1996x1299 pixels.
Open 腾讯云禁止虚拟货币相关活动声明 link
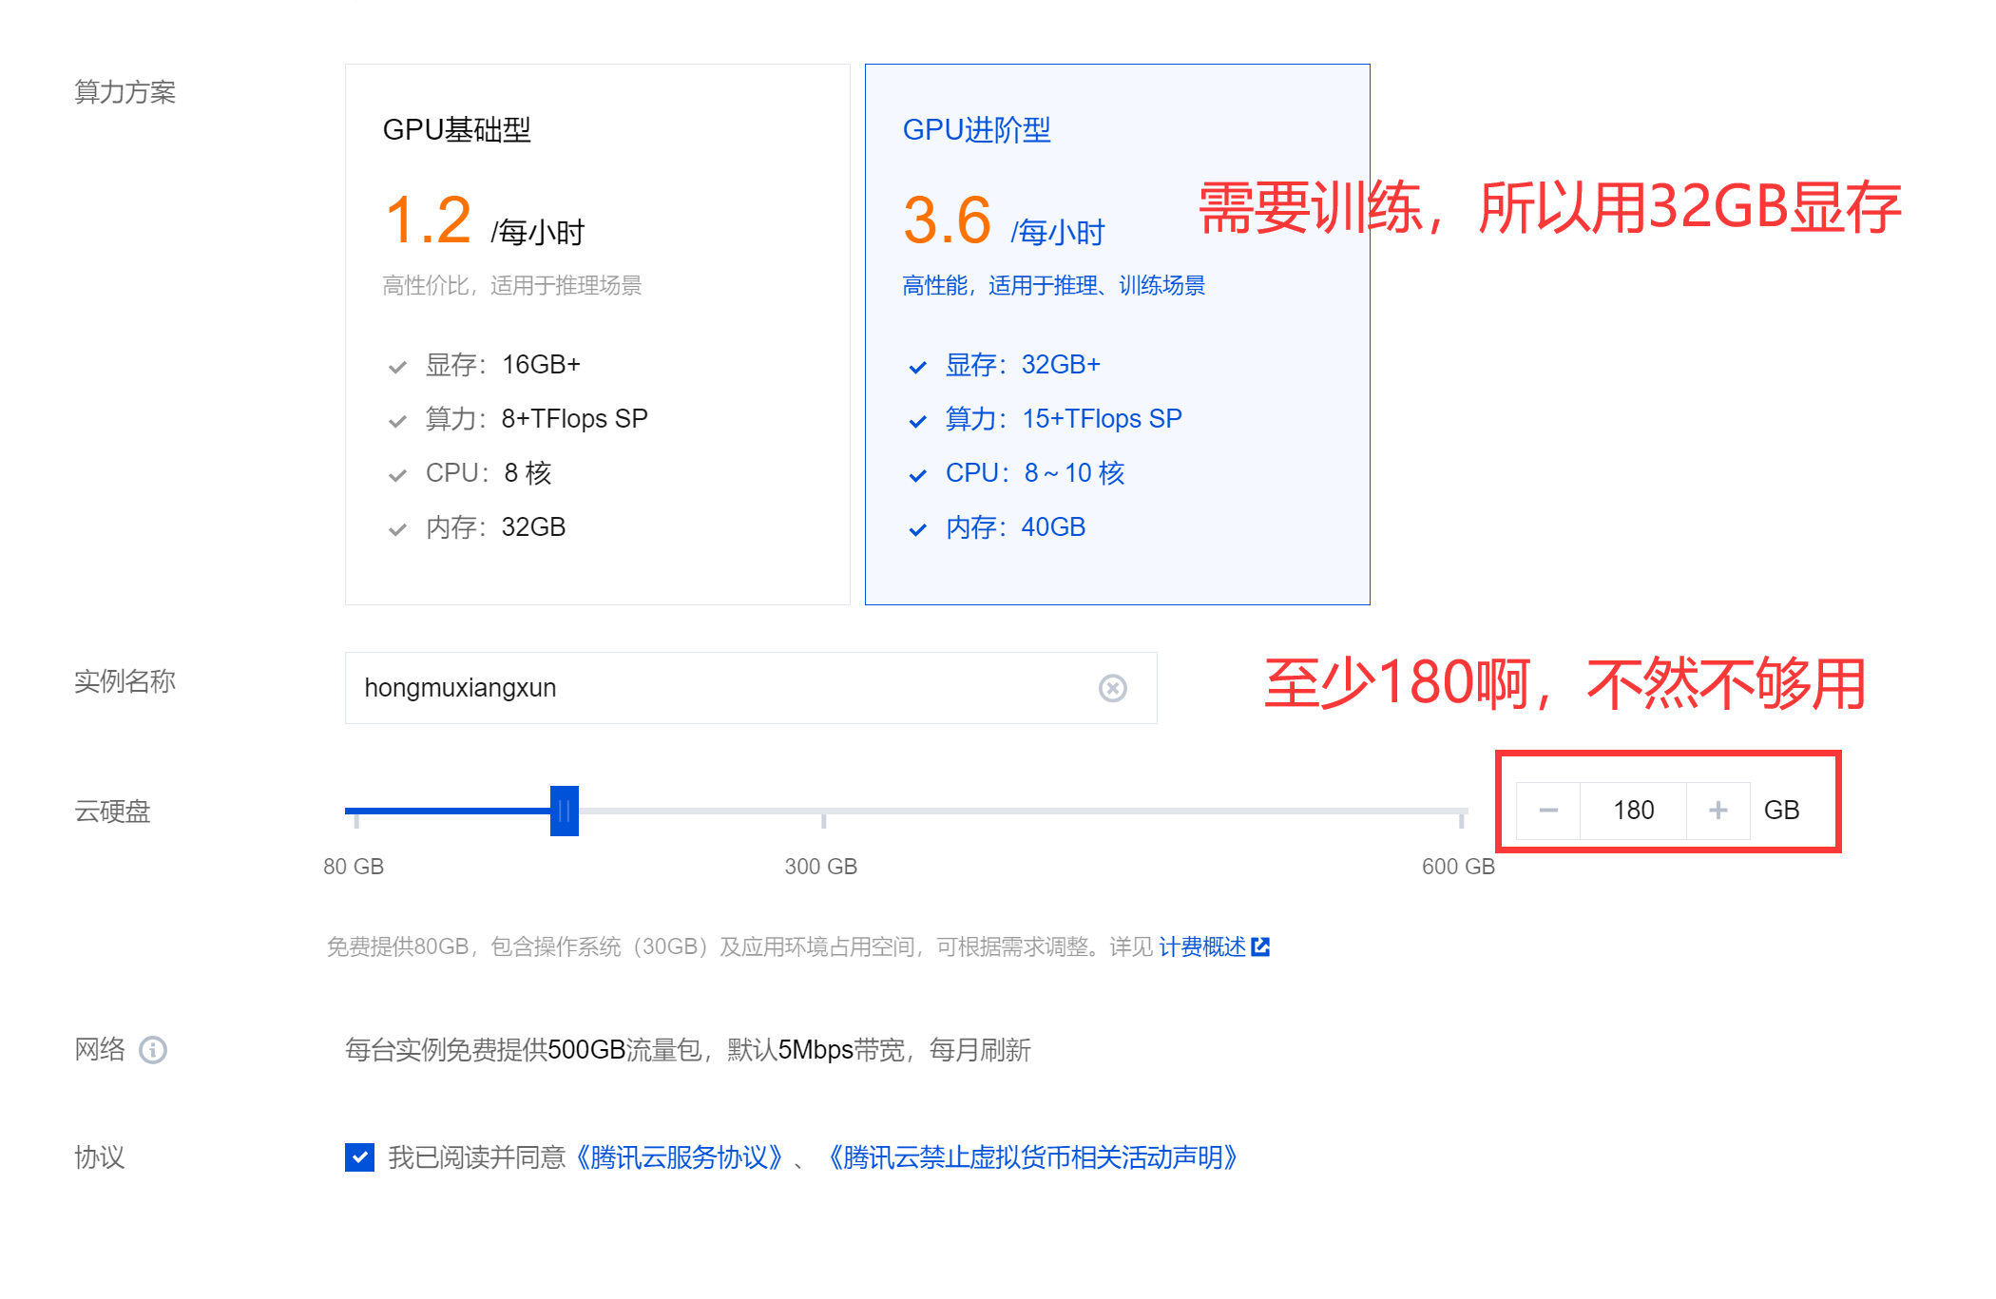(1033, 1157)
